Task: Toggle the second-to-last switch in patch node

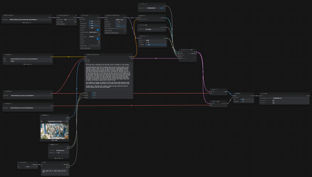Action: click(98, 41)
